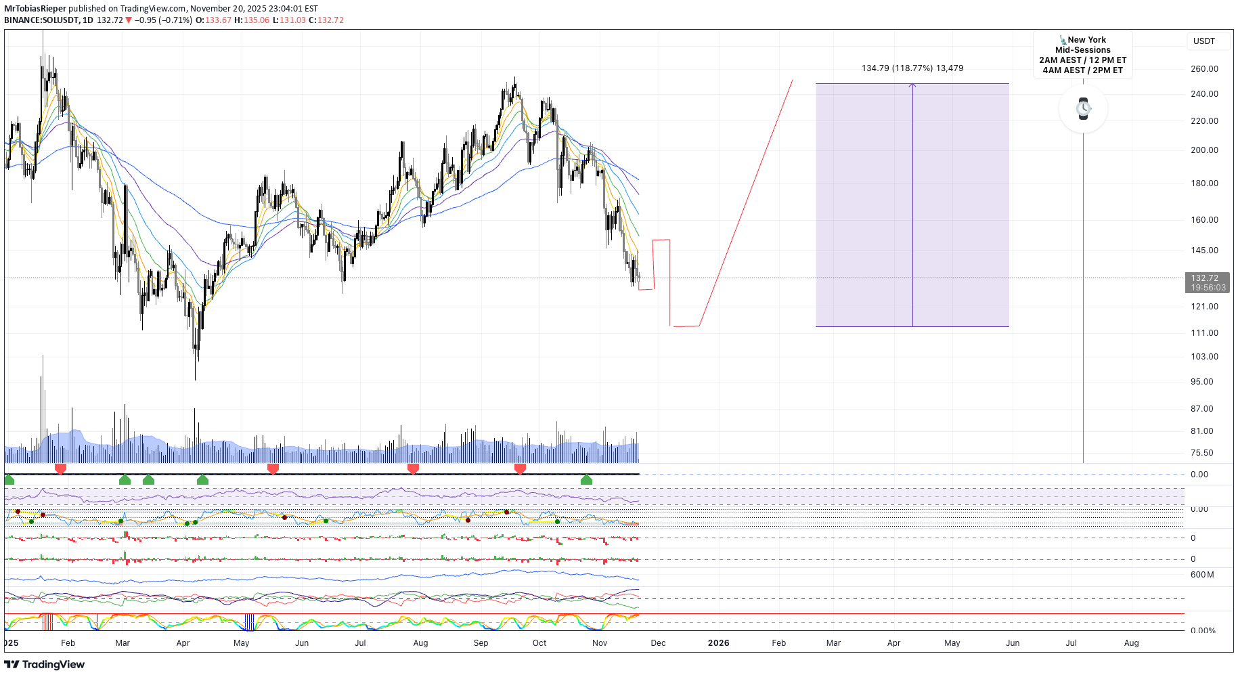Click the 260.00 price axis label
Screen dimensions: 1238x677
coord(1204,69)
